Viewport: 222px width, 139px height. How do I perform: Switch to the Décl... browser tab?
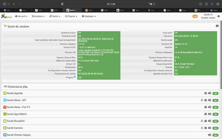click(x=55, y=10)
